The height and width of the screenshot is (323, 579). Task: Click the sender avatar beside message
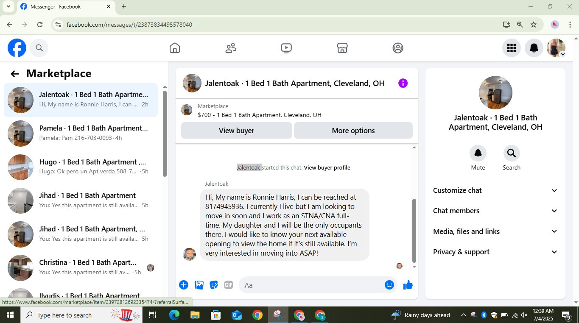(189, 254)
